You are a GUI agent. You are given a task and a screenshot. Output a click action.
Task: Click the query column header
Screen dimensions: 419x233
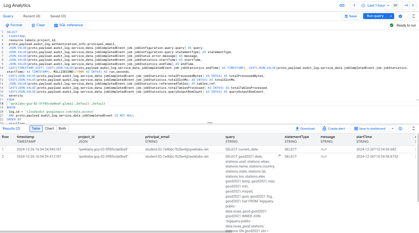coord(230,137)
